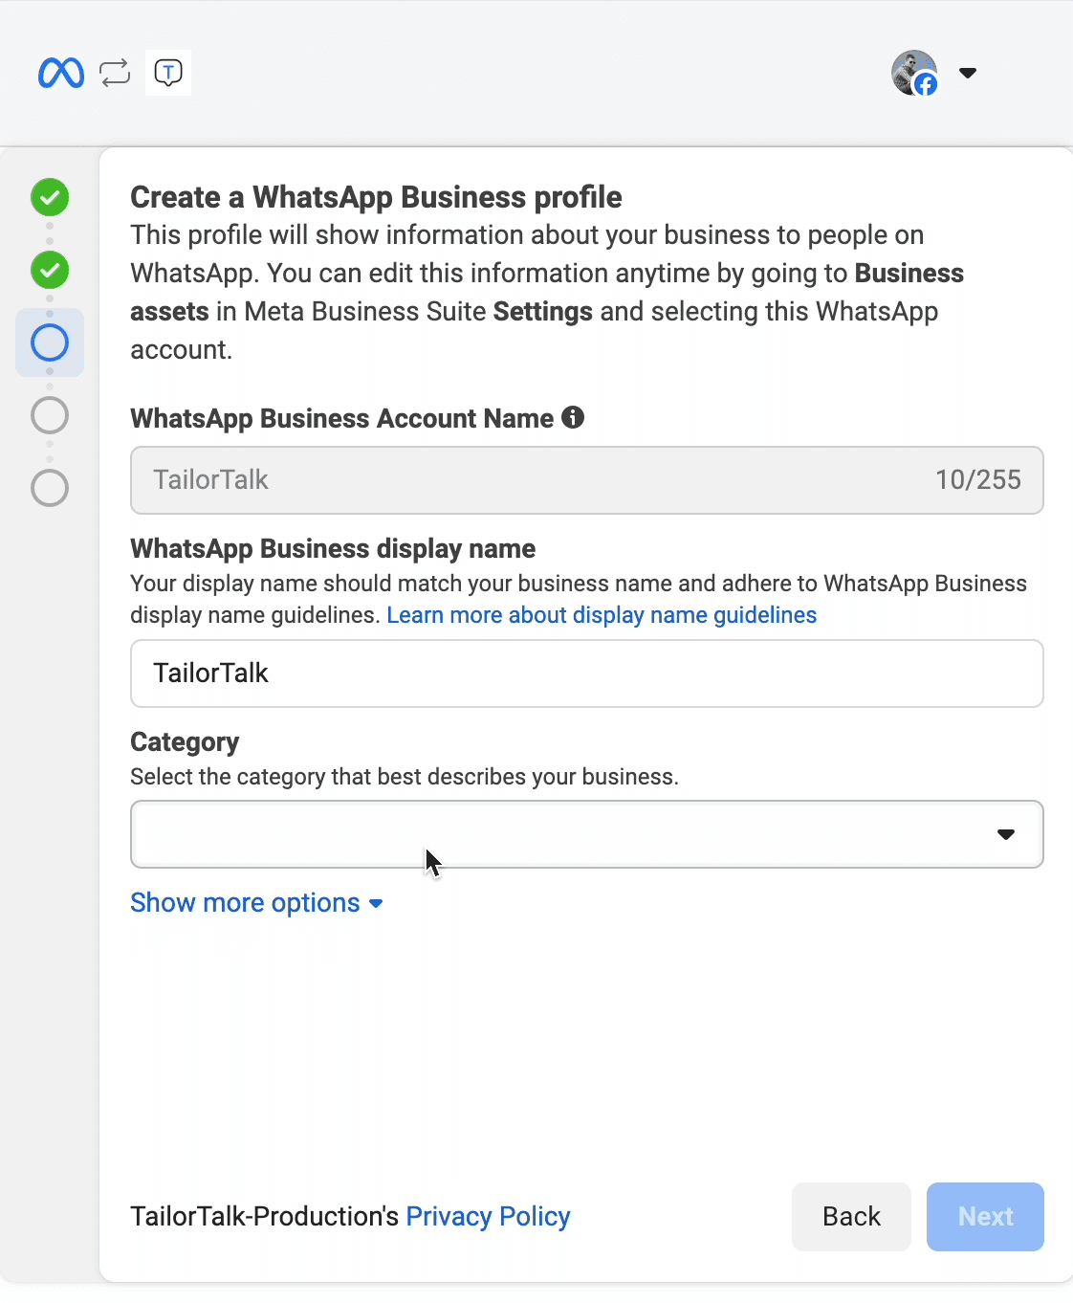The height and width of the screenshot is (1303, 1073).
Task: Select the fifth step circle
Action: pyautogui.click(x=50, y=488)
